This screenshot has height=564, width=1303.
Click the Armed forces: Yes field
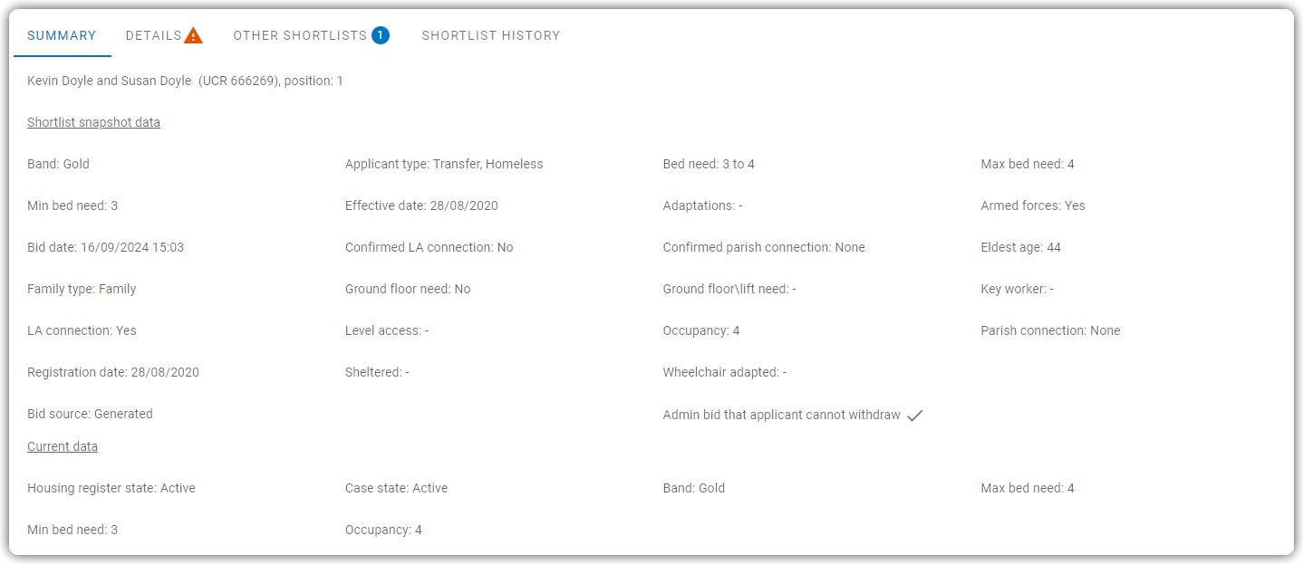(x=1033, y=206)
